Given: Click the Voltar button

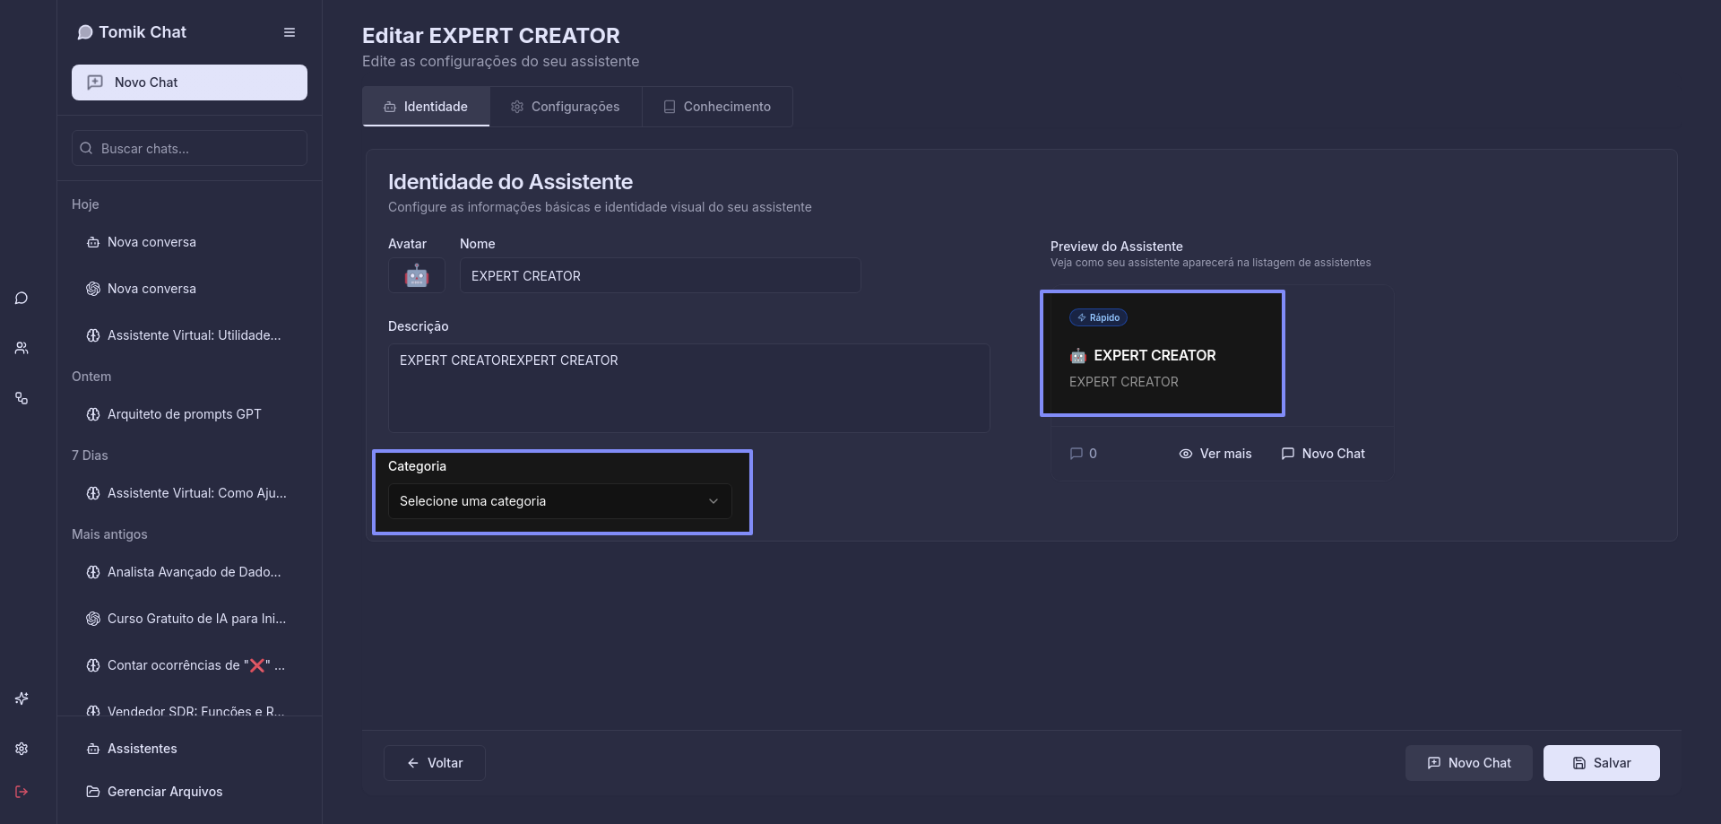Looking at the screenshot, I should pyautogui.click(x=435, y=763).
